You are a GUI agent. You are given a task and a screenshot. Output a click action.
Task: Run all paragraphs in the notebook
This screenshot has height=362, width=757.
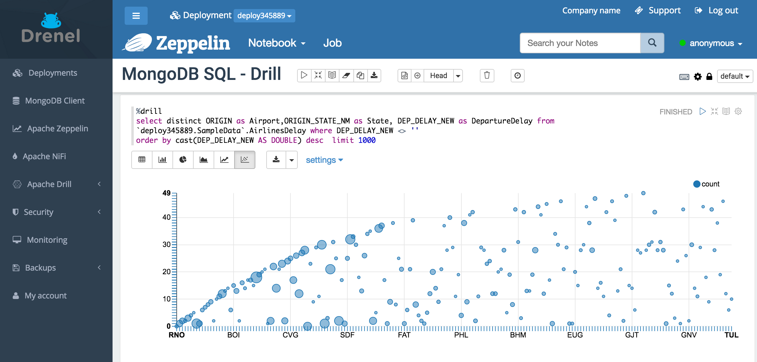tap(304, 75)
